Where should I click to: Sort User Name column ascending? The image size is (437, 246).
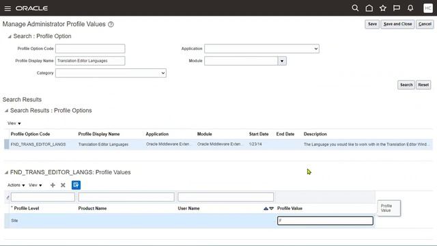click(266, 208)
